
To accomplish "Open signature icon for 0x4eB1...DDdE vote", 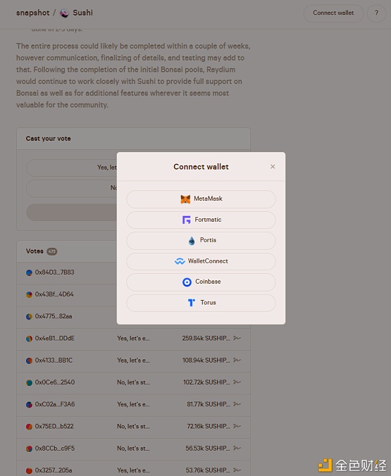I will pos(237,338).
